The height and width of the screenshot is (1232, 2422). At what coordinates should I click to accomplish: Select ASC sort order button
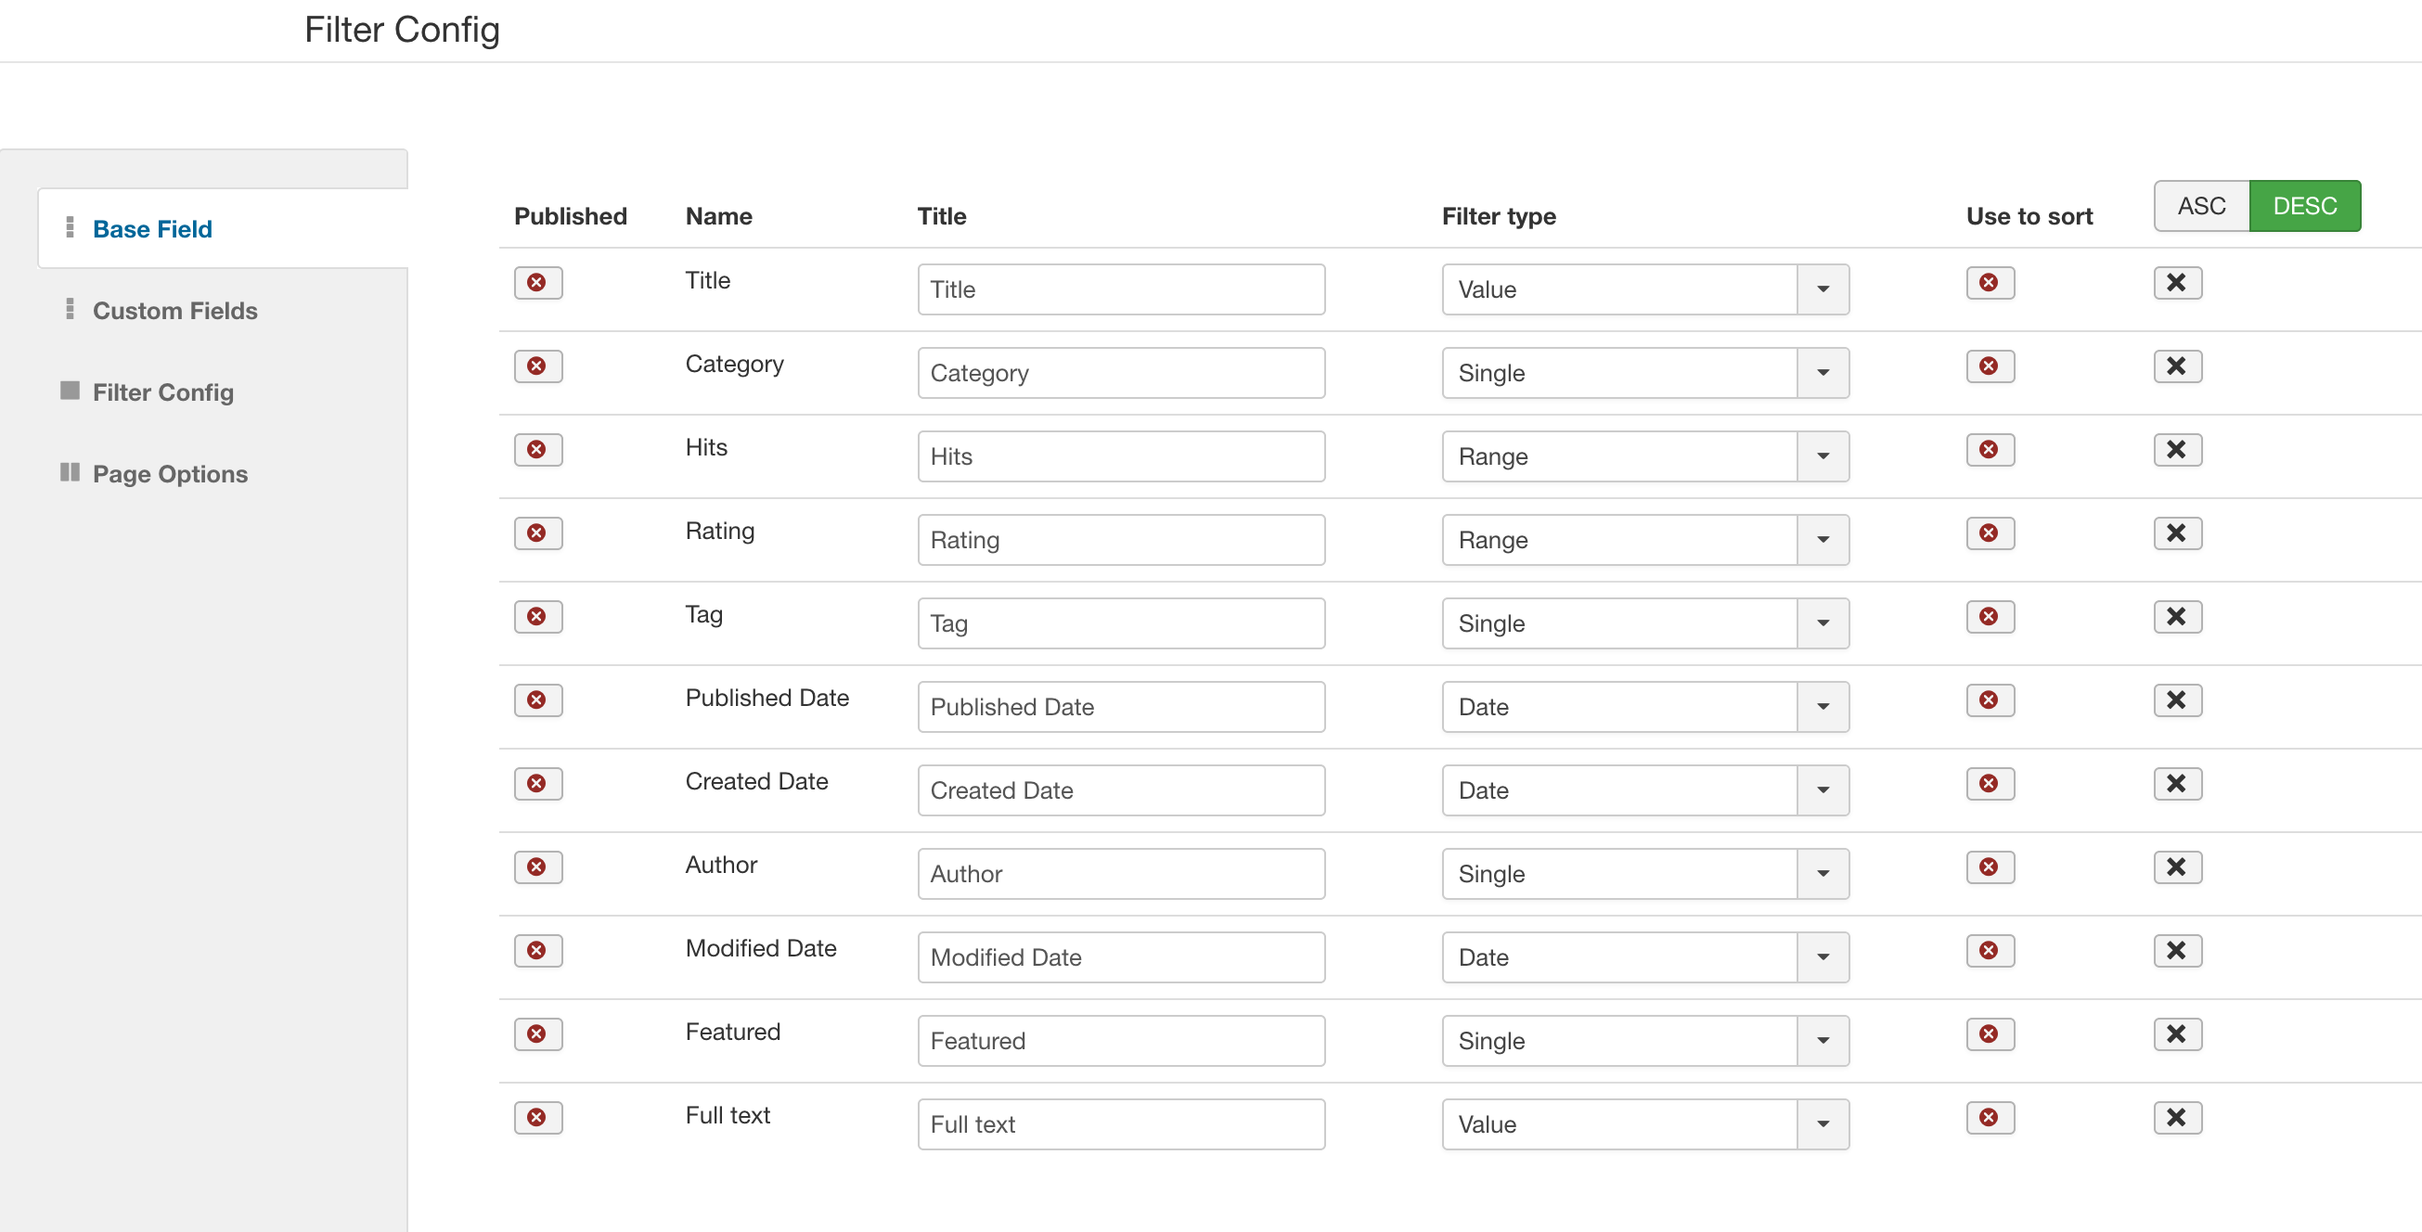(2200, 206)
